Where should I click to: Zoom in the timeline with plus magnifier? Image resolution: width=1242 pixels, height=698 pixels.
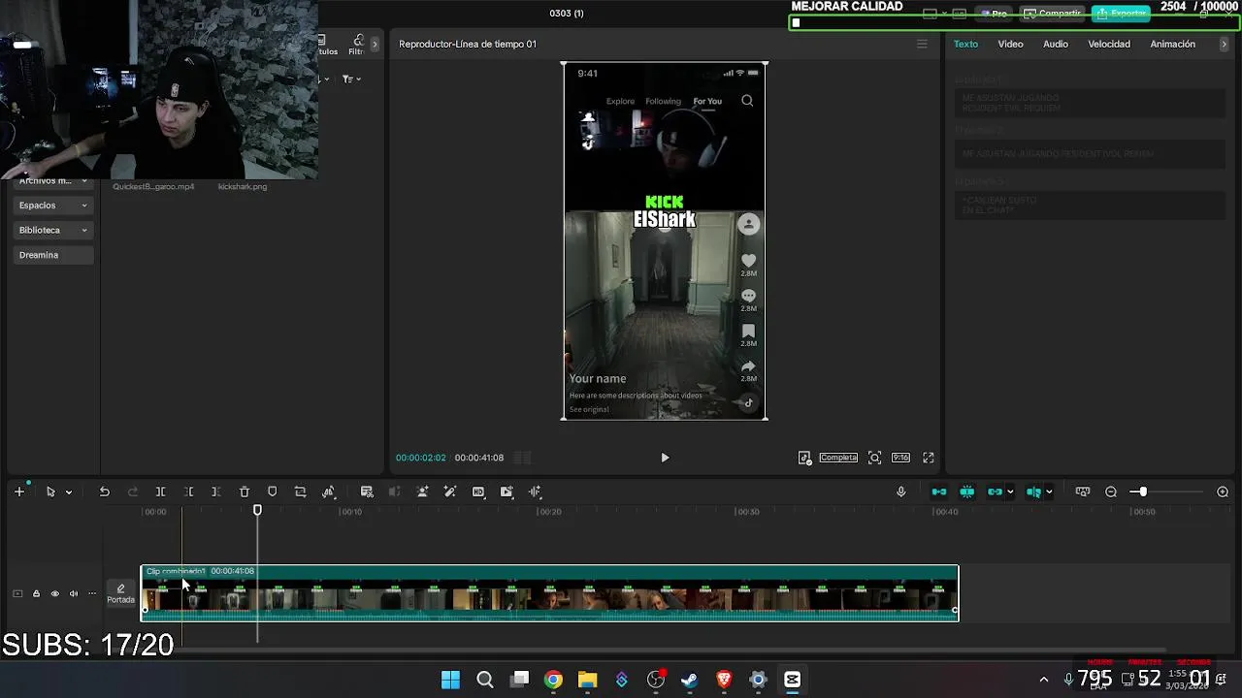pyautogui.click(x=1223, y=492)
